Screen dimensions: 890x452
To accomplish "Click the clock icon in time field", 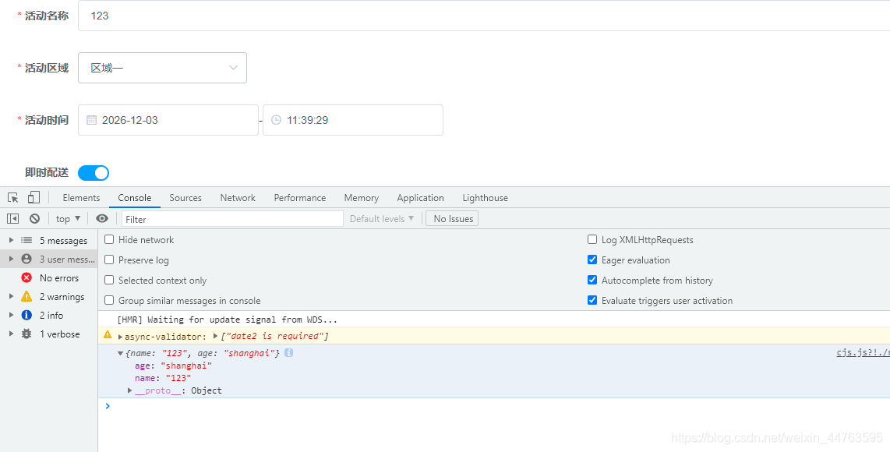I will [277, 120].
